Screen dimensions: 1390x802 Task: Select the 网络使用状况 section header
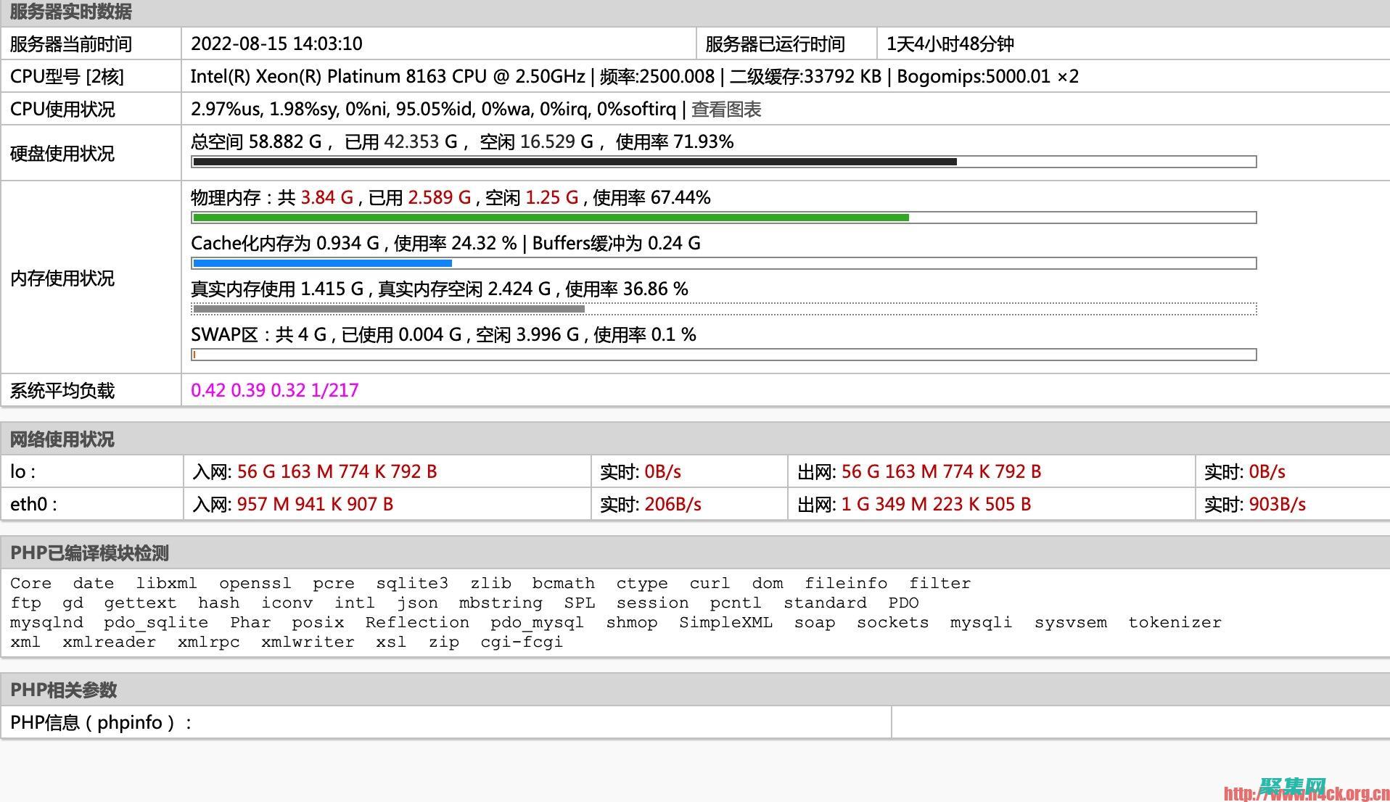click(62, 439)
